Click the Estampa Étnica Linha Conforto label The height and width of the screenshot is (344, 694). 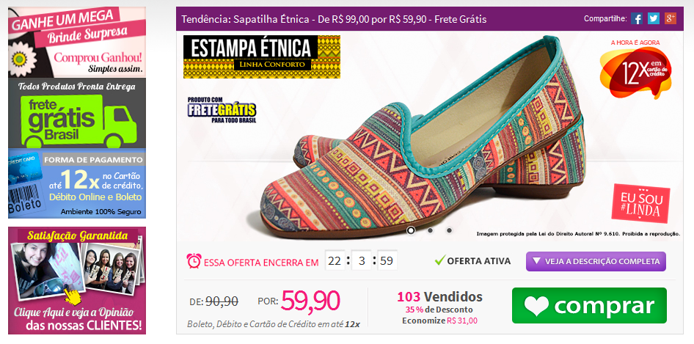[x=262, y=56]
